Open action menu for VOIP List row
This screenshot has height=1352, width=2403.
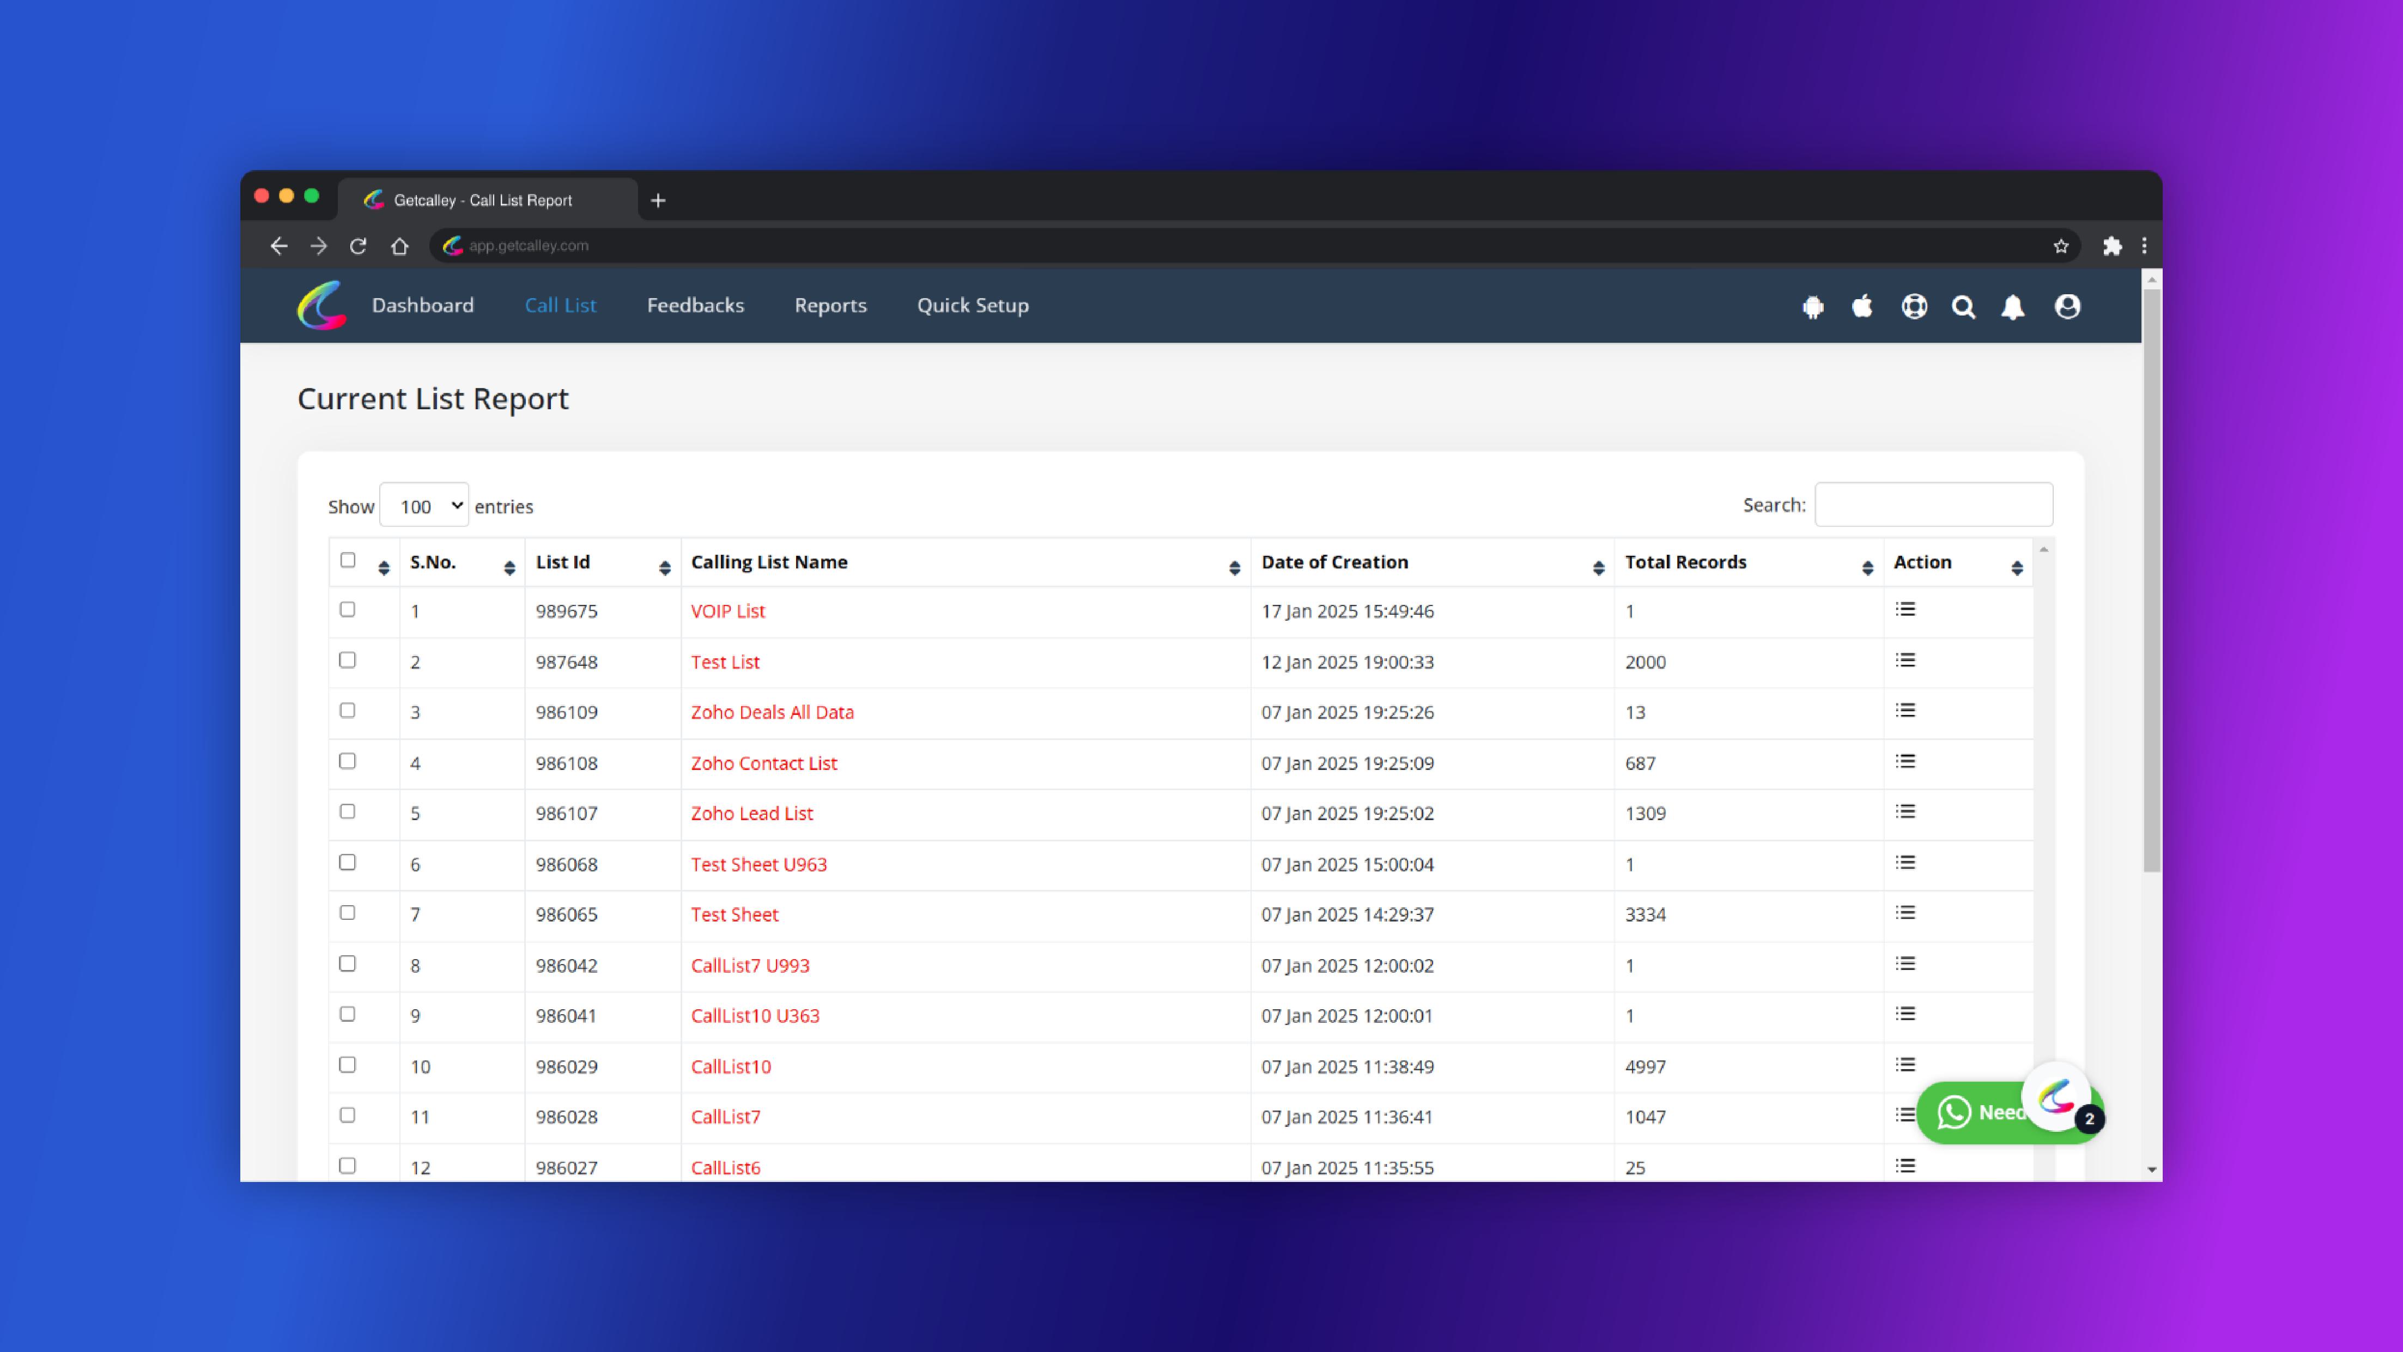[x=1906, y=609]
